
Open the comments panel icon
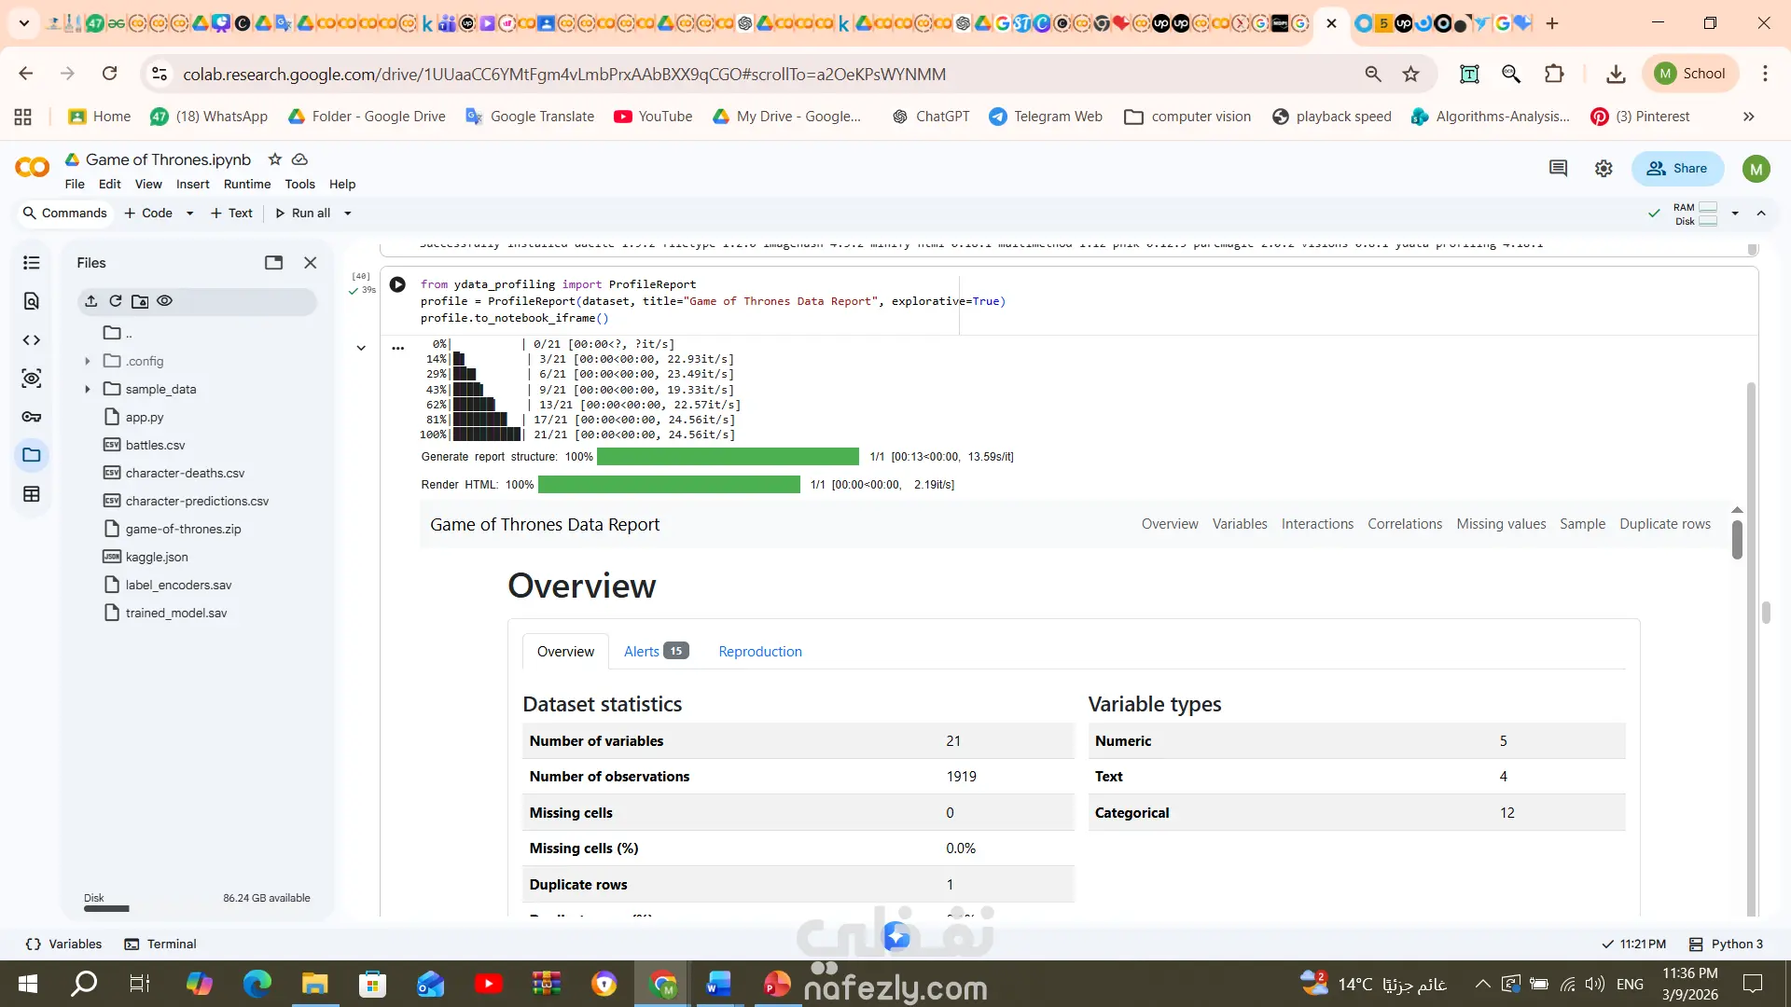(x=1558, y=169)
